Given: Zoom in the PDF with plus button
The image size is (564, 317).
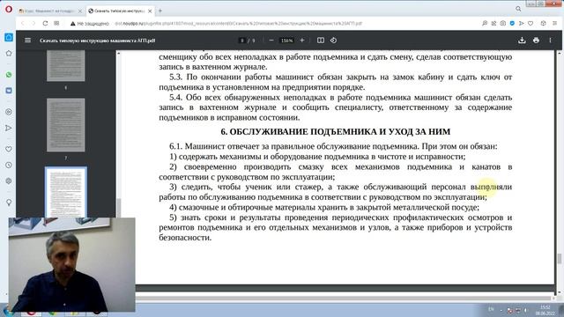Looking at the screenshot, I should coord(302,41).
